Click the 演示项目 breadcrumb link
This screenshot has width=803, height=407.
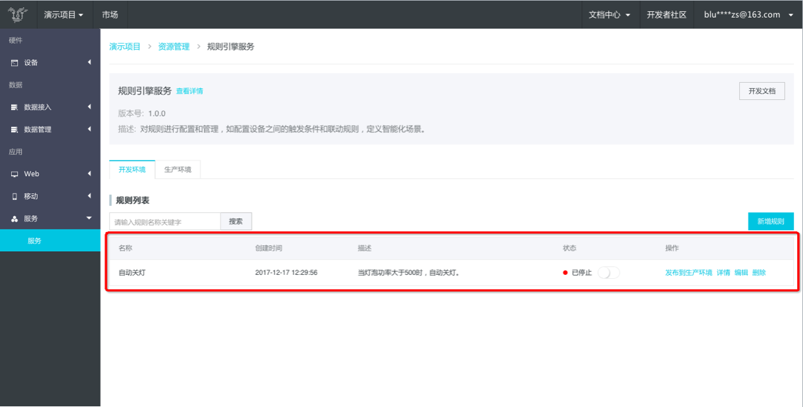125,47
